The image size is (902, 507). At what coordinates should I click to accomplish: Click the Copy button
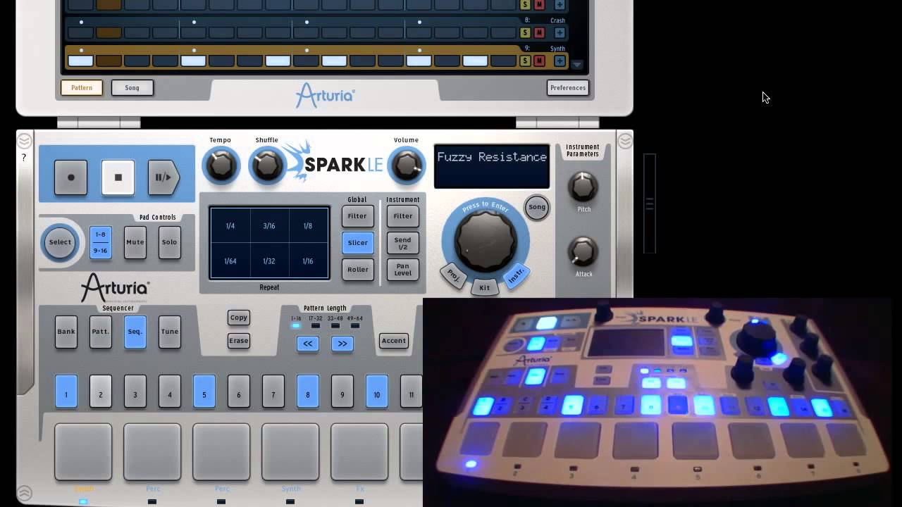tap(239, 318)
